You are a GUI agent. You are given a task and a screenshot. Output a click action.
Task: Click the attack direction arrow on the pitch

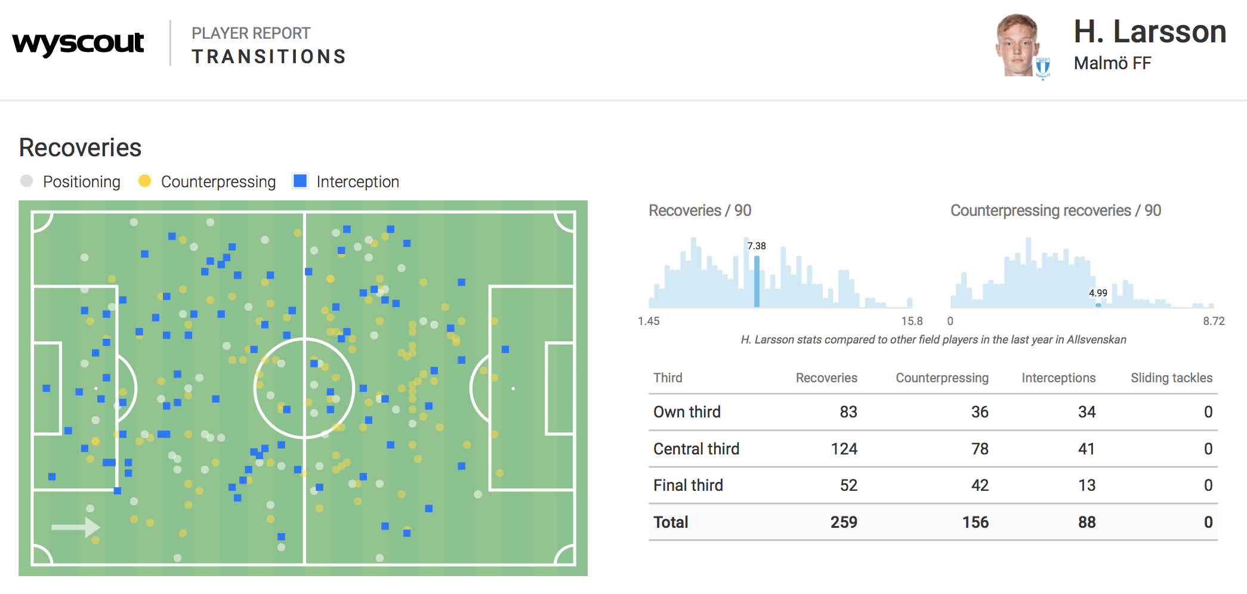pos(75,527)
